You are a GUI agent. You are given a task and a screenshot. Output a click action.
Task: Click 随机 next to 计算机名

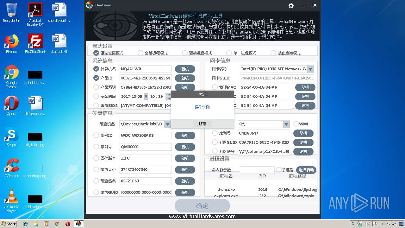coord(185,69)
